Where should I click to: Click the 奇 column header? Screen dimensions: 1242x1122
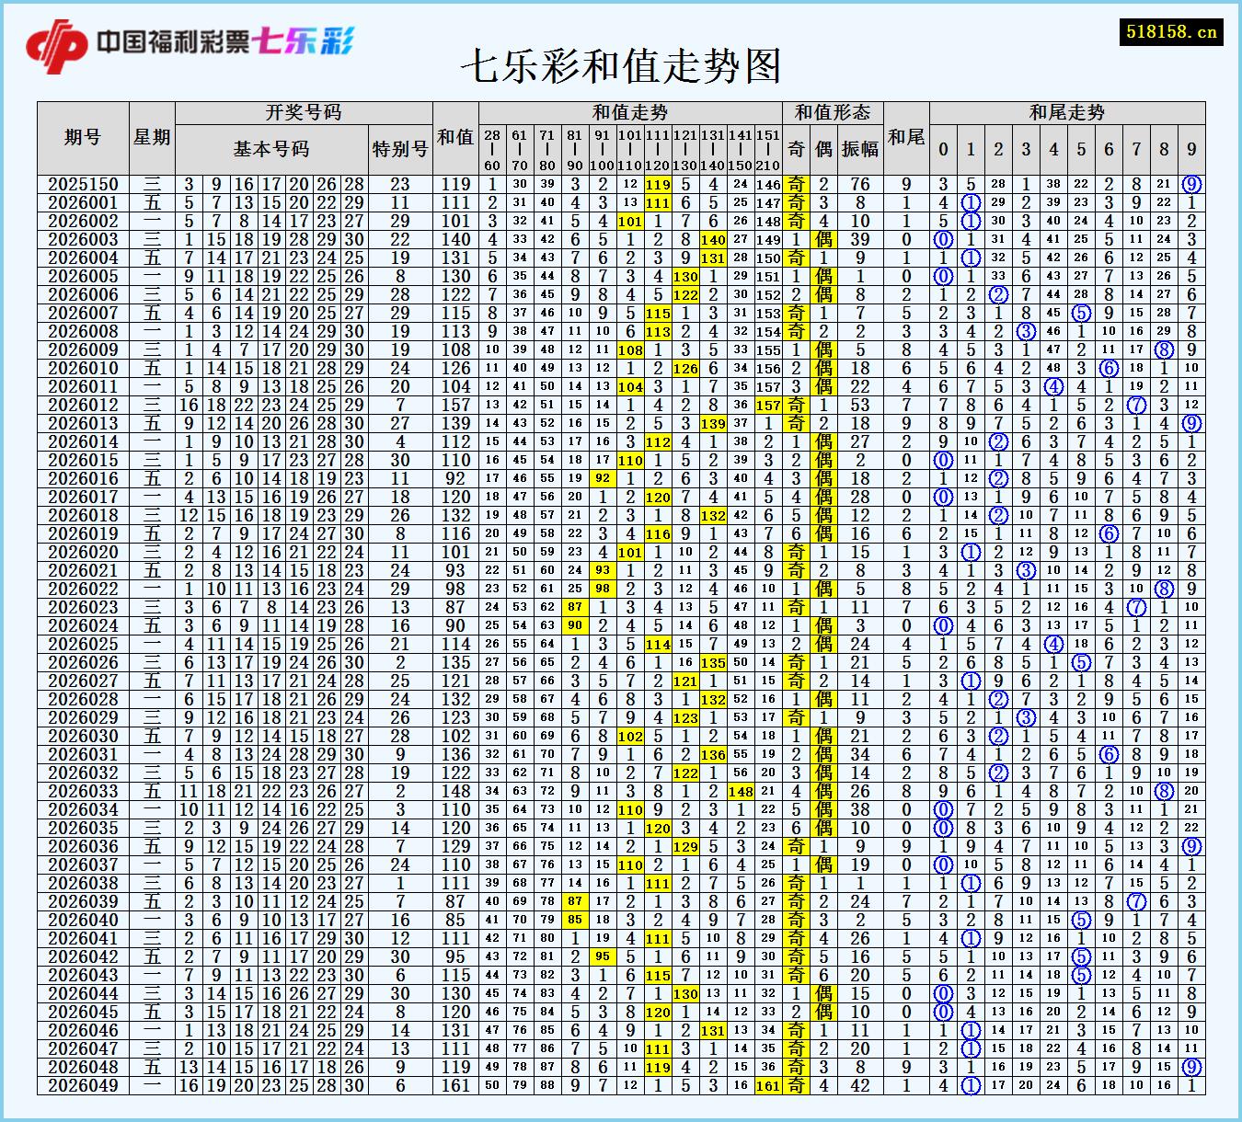pyautogui.click(x=796, y=150)
